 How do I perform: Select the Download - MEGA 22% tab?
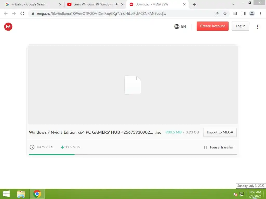tap(151, 4)
